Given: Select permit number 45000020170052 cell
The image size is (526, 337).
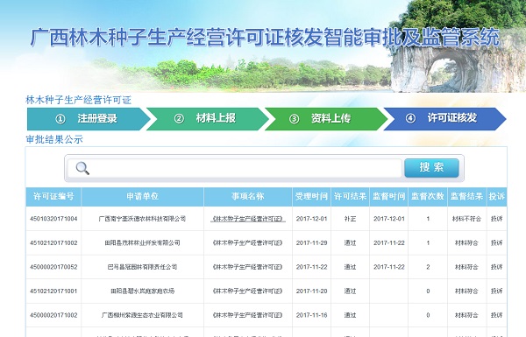Looking at the screenshot, I should [x=53, y=267].
